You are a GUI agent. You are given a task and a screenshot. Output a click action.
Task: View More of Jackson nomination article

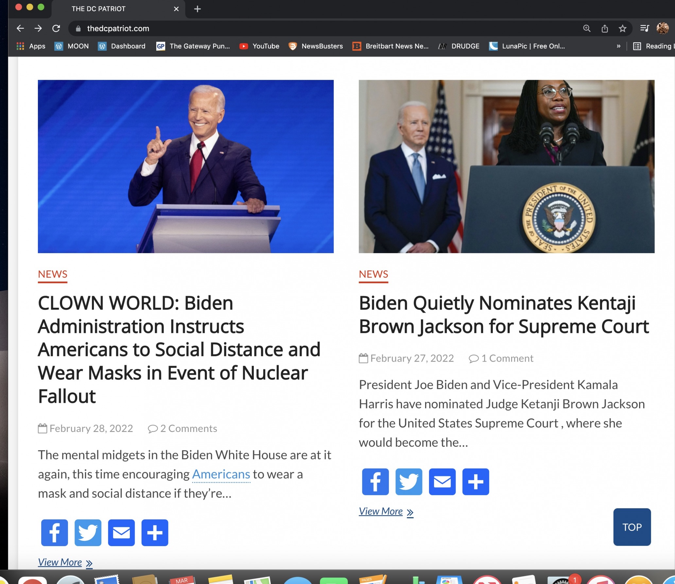(386, 511)
